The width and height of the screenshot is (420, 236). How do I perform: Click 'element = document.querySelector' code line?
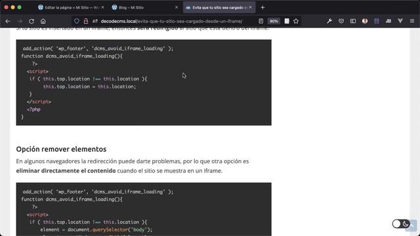pos(96,229)
